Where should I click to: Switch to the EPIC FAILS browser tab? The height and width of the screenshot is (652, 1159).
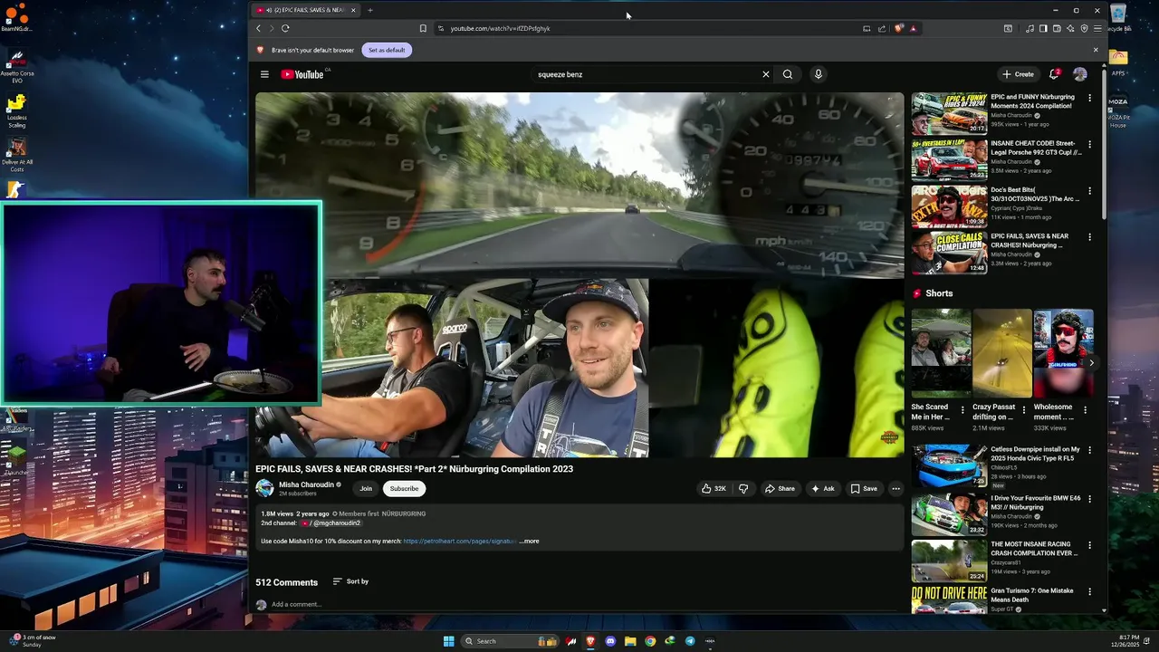tap(304, 10)
